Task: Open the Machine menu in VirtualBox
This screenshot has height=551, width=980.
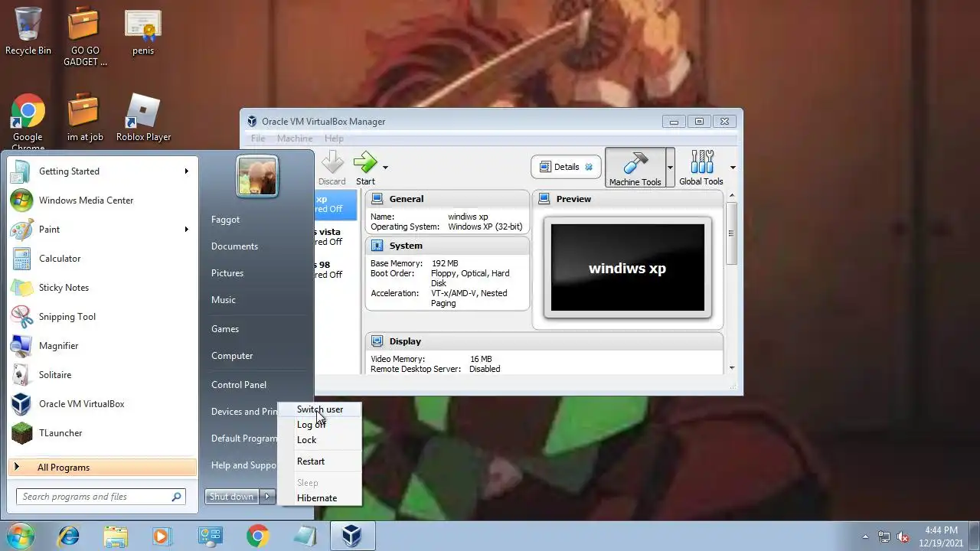Action: 295,139
